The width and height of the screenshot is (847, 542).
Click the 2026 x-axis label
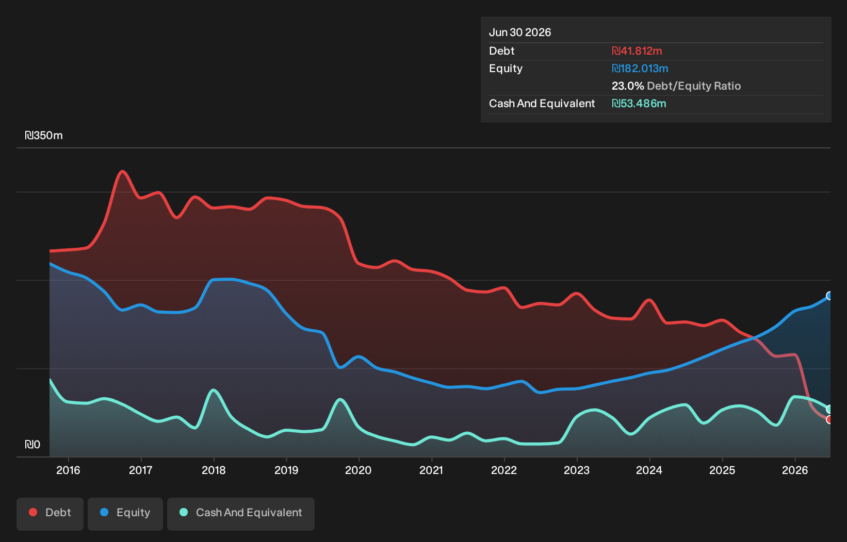795,470
